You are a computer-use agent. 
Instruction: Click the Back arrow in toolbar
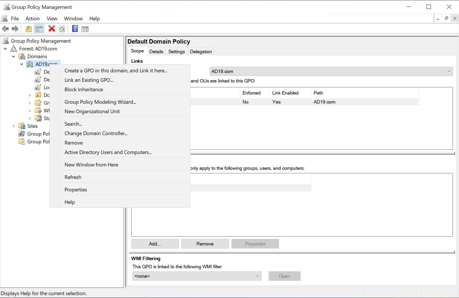pyautogui.click(x=5, y=29)
